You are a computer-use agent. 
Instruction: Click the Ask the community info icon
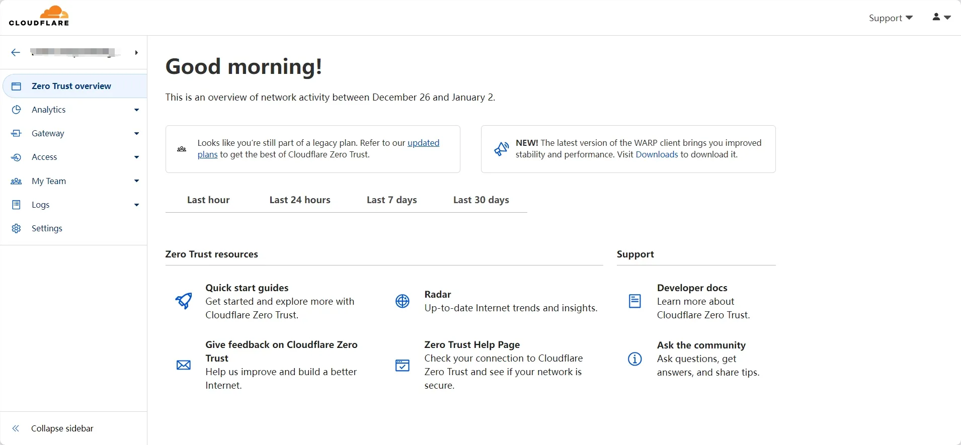pos(635,359)
